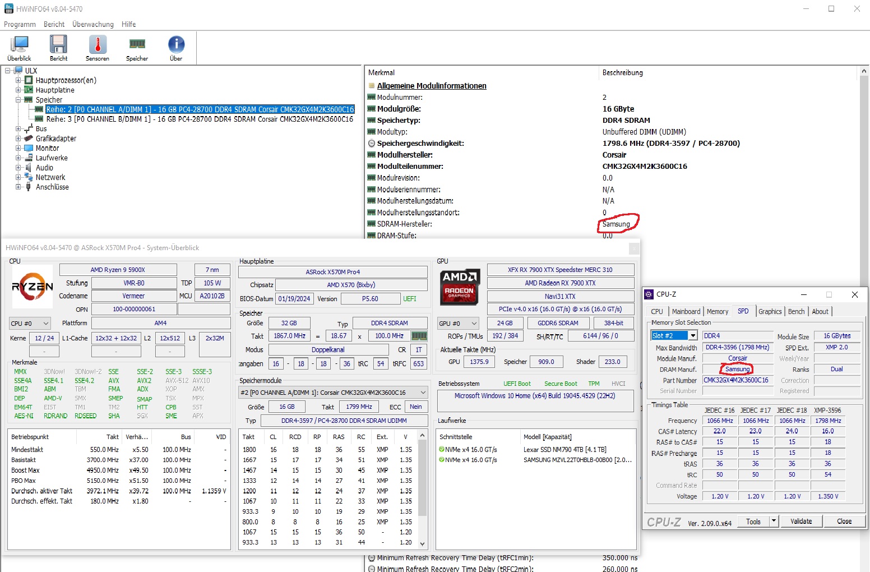Click the Bericht save-report toolbar icon
The height and width of the screenshot is (572, 870).
click(58, 48)
